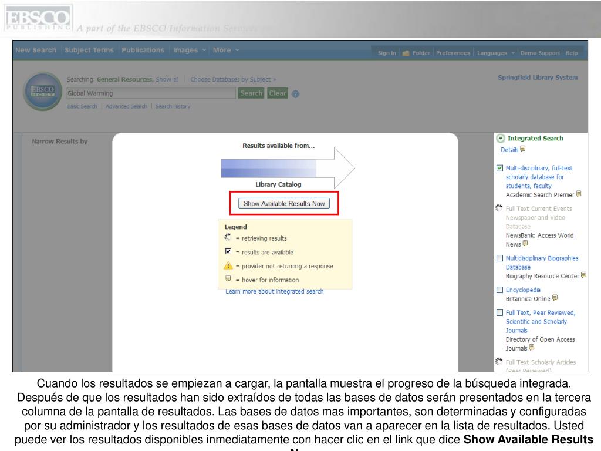Image resolution: width=601 pixels, height=451 pixels.
Task: Click Sign In link in top bar
Action: pos(387,53)
